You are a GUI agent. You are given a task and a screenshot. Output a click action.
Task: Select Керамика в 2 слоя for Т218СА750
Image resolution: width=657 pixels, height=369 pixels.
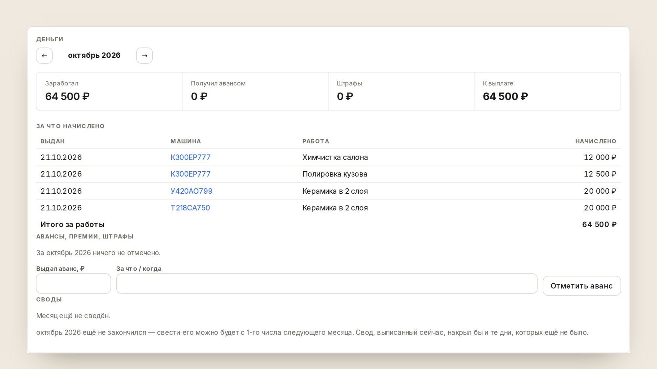click(x=335, y=208)
